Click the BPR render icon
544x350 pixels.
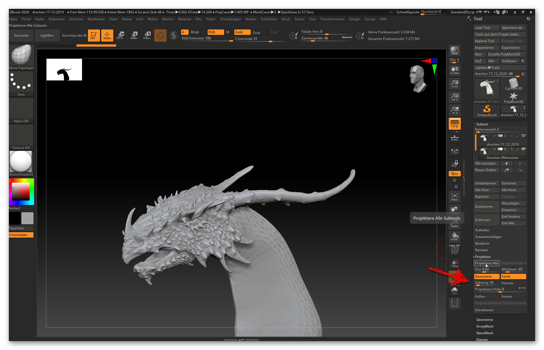tap(454, 50)
